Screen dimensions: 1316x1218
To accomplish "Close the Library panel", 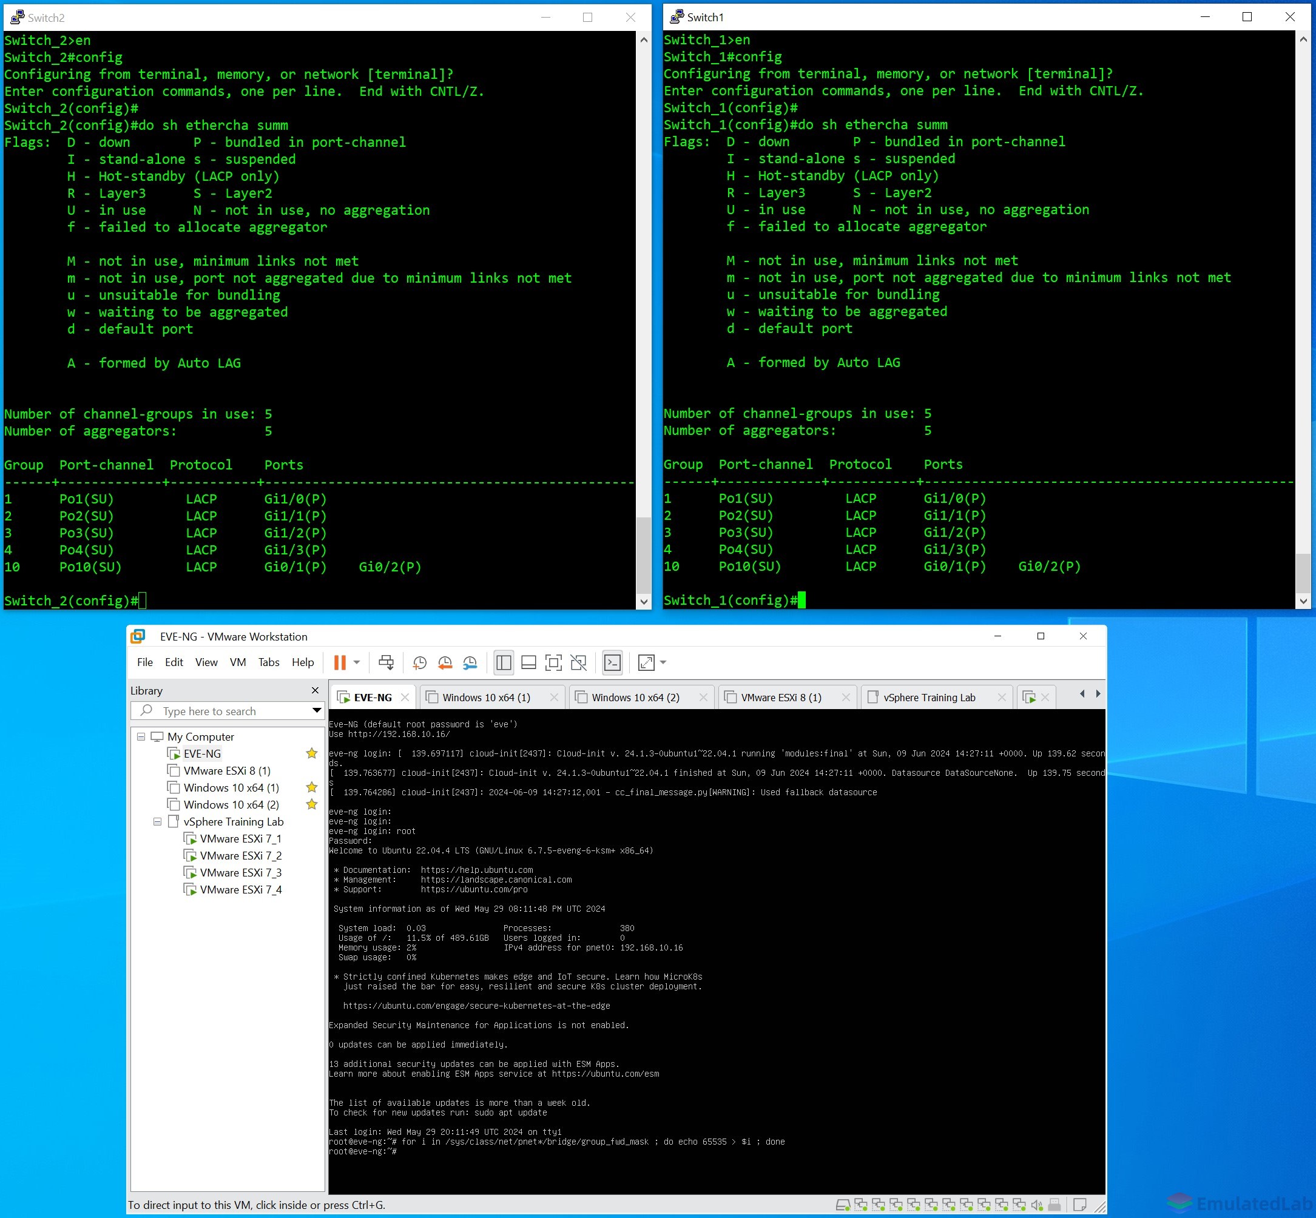I will point(315,690).
